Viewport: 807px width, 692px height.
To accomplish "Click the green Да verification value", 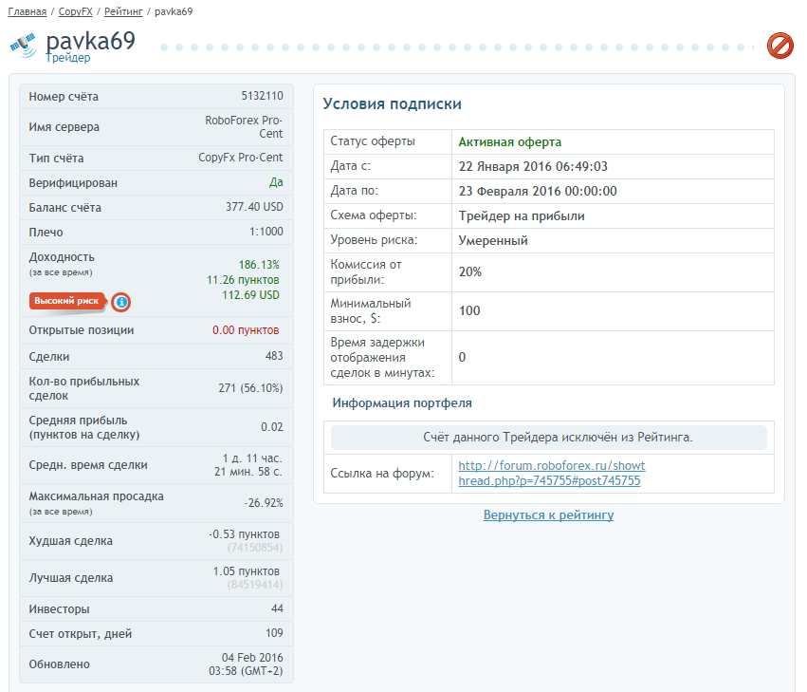I will point(276,182).
